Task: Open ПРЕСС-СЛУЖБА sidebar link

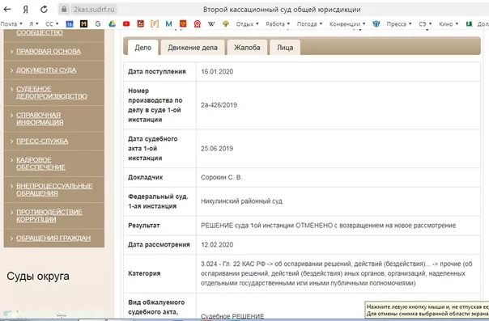Action: [42, 141]
